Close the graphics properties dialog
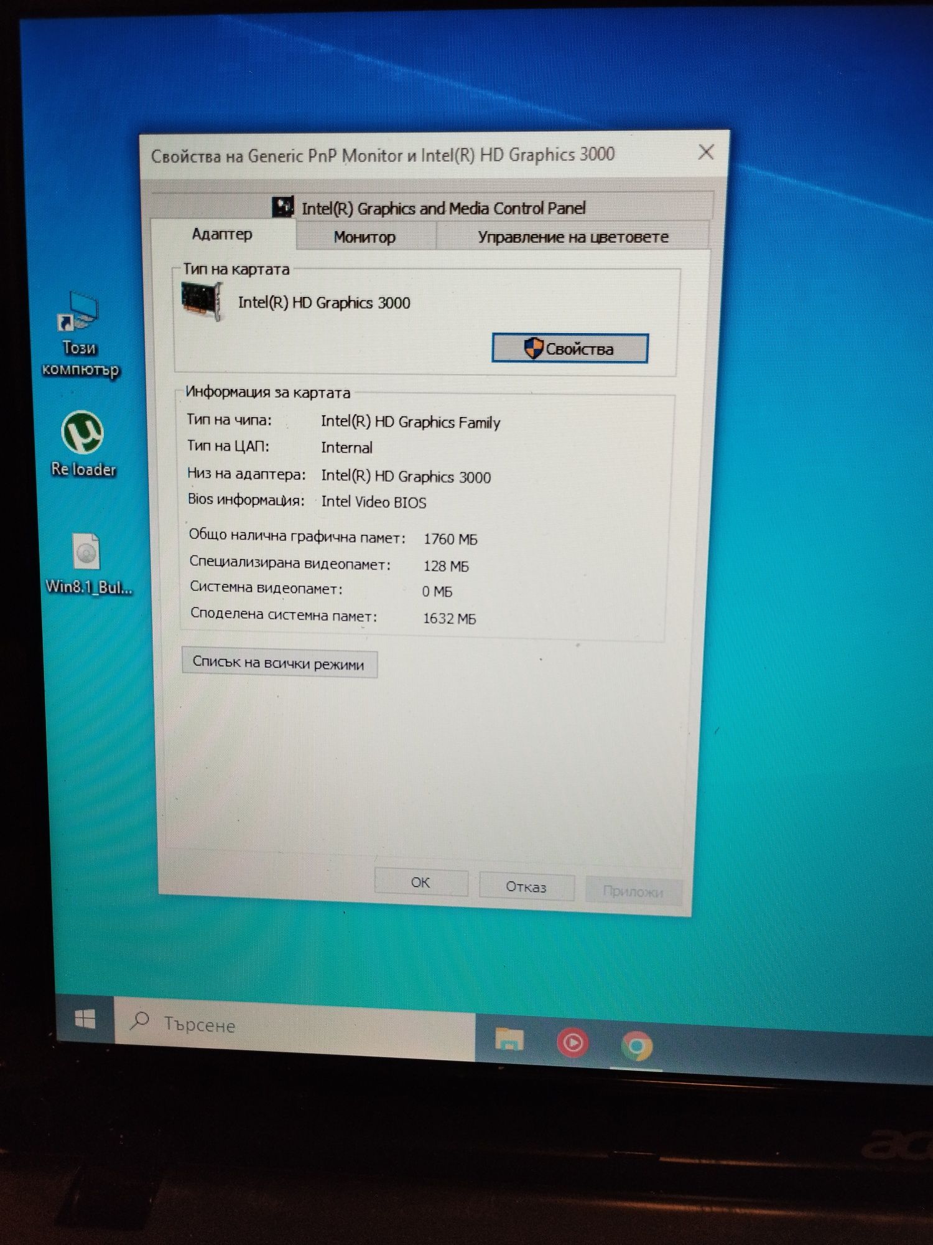Screen dimensions: 933x1245 click(x=706, y=152)
